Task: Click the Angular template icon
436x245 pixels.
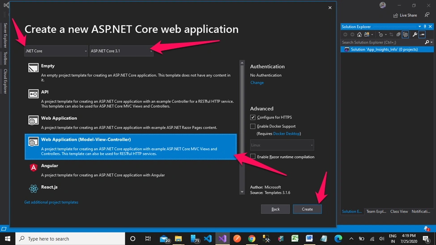Action: (34, 167)
